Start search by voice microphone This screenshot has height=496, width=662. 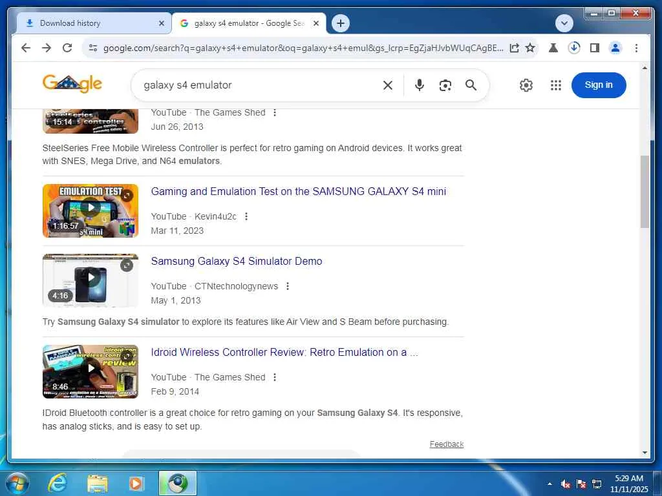point(419,85)
